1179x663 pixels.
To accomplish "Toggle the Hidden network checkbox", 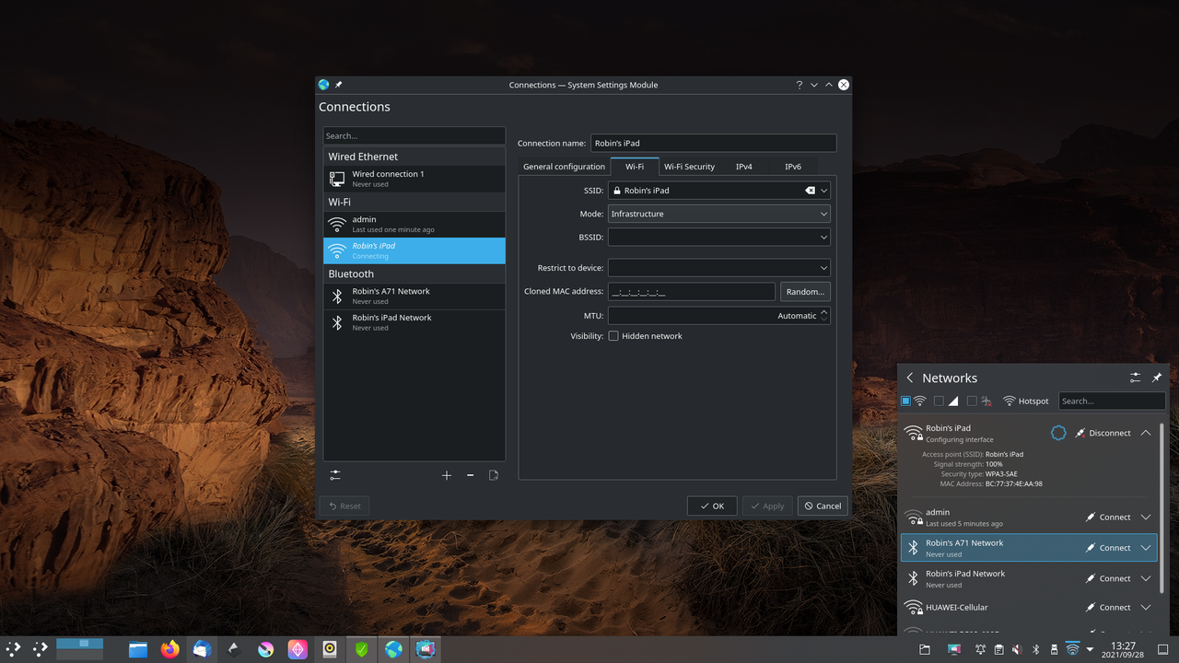I will [x=613, y=336].
